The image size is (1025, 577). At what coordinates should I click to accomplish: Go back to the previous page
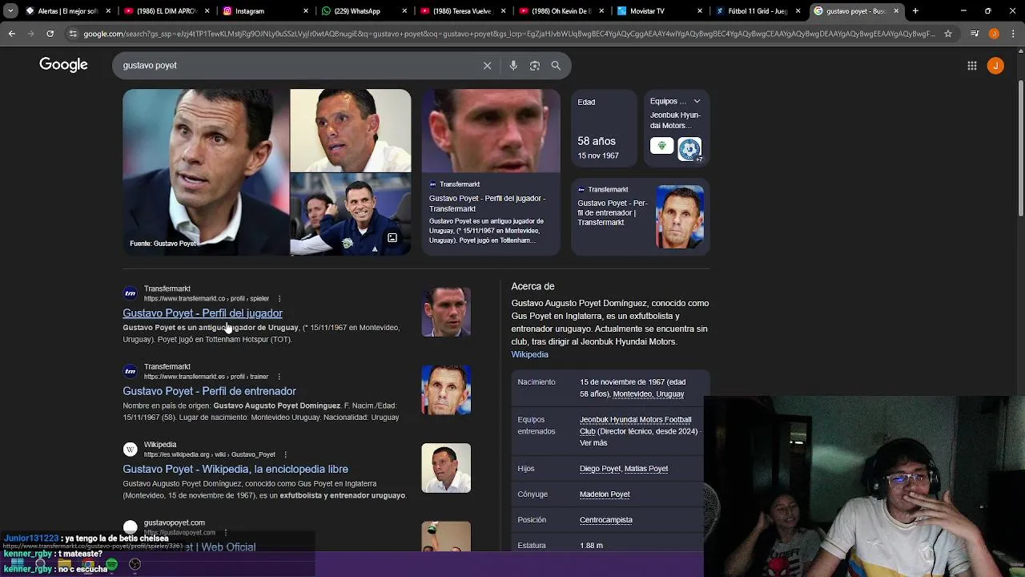pyautogui.click(x=11, y=34)
